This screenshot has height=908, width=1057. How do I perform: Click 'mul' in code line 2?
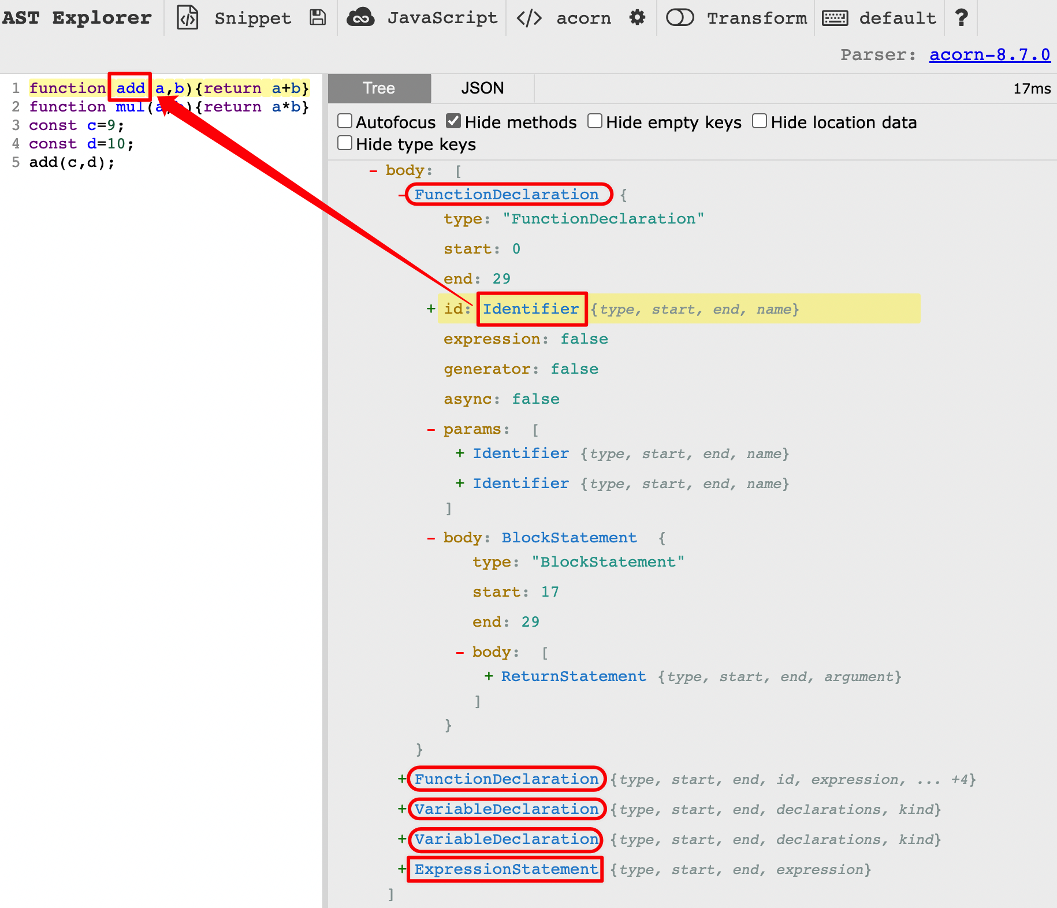[x=130, y=107]
